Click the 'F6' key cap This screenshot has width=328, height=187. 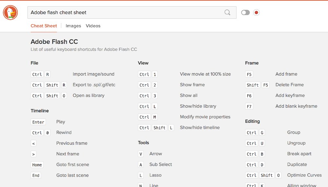click(249, 96)
